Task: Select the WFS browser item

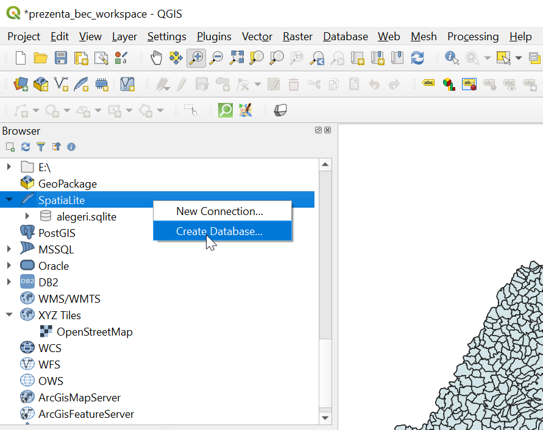Action: click(49, 365)
